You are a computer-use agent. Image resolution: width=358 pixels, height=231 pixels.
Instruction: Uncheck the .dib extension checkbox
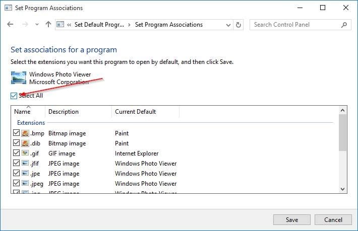[16, 143]
